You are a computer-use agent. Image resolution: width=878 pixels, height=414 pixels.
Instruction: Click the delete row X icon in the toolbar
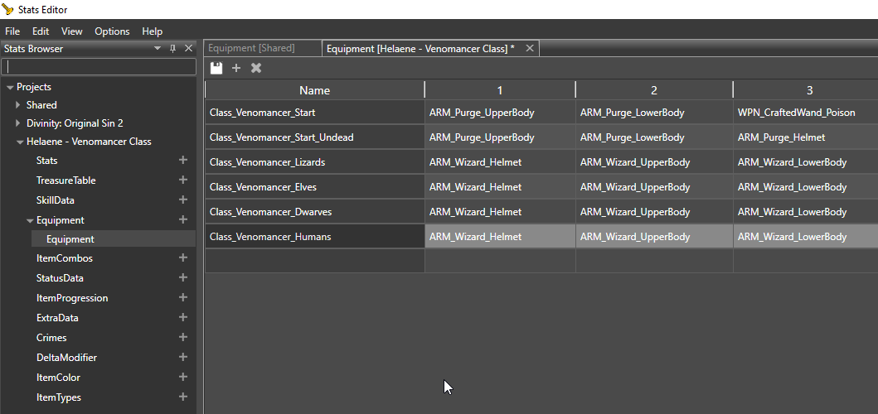tap(256, 68)
